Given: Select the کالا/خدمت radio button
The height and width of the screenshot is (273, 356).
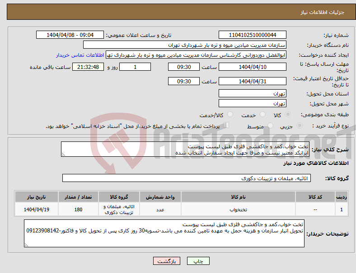Looking at the screenshot, I should 230,114.
